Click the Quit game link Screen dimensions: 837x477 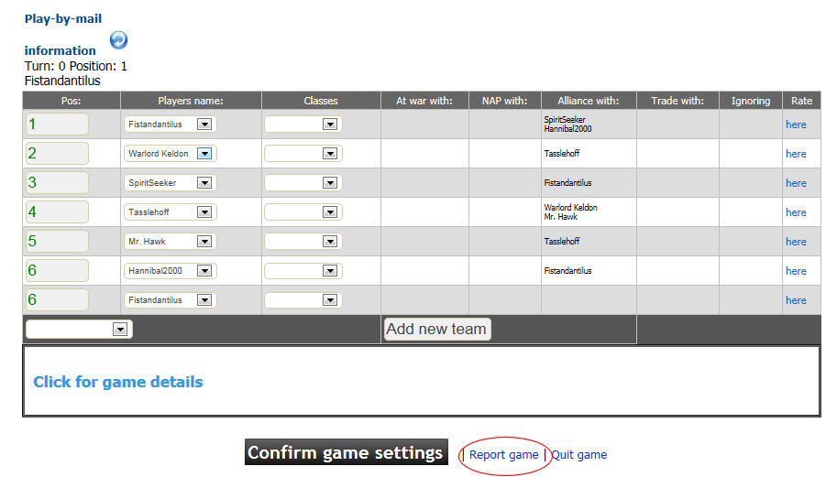[x=578, y=455]
